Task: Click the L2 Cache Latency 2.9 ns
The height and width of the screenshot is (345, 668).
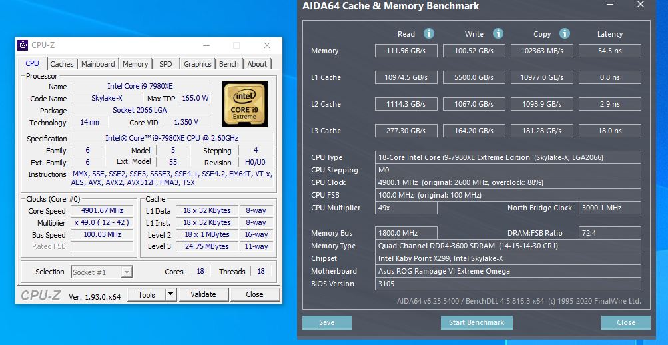Action: [x=610, y=104]
